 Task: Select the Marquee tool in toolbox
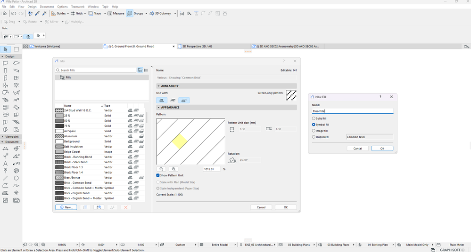click(x=16, y=49)
